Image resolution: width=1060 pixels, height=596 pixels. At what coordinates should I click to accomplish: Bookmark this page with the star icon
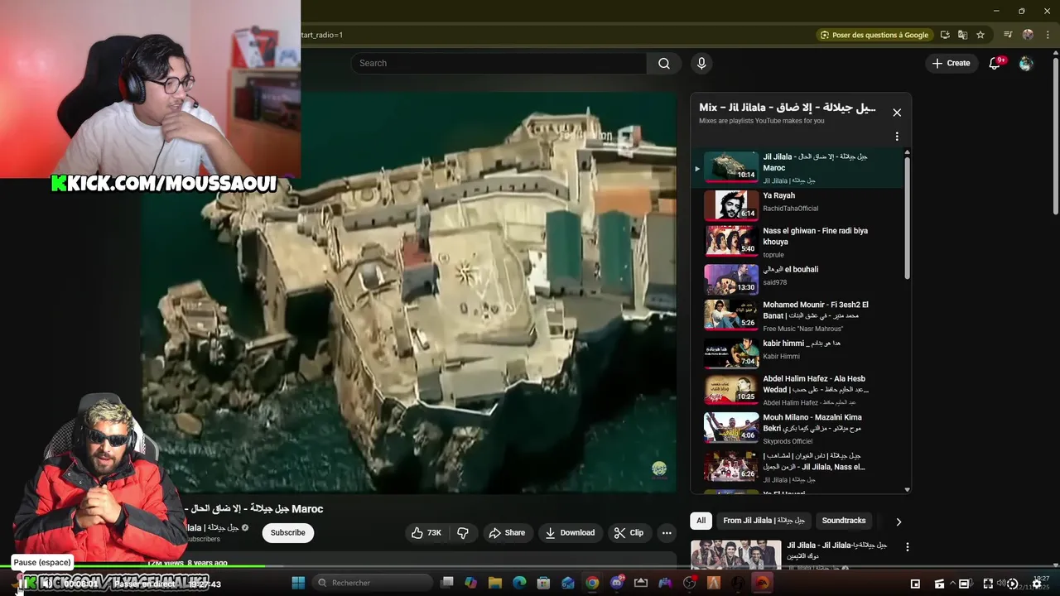click(x=980, y=35)
